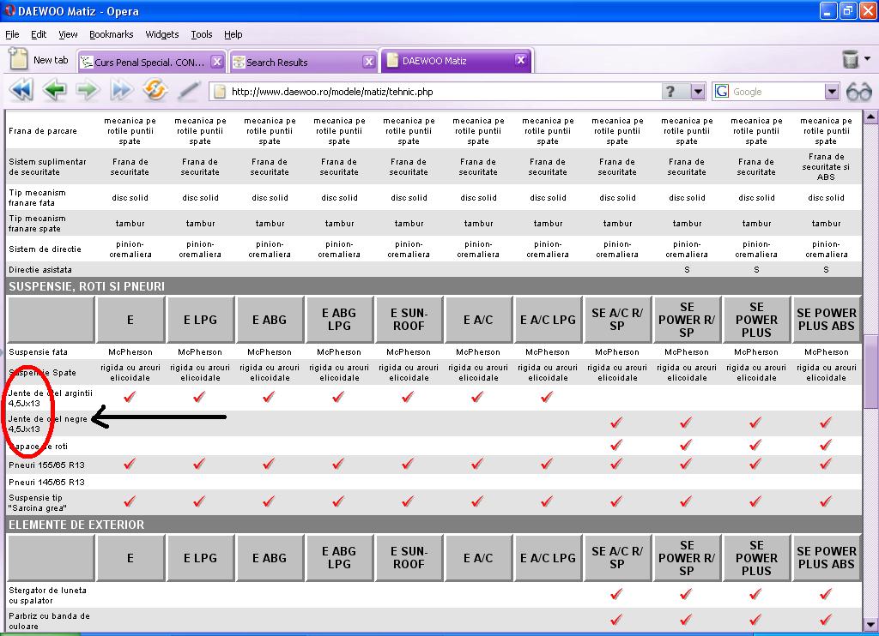Click the Opera logo in the title bar
The width and height of the screenshot is (879, 636).
9,10
